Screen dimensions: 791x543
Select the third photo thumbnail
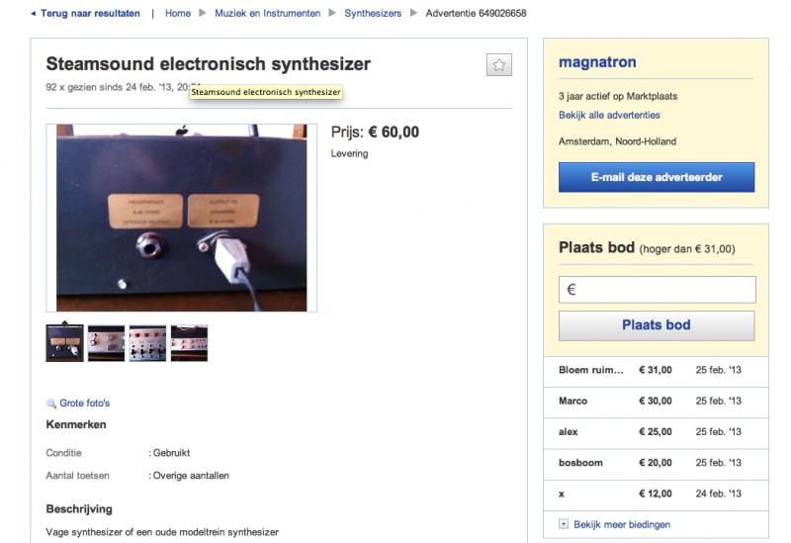pos(147,343)
